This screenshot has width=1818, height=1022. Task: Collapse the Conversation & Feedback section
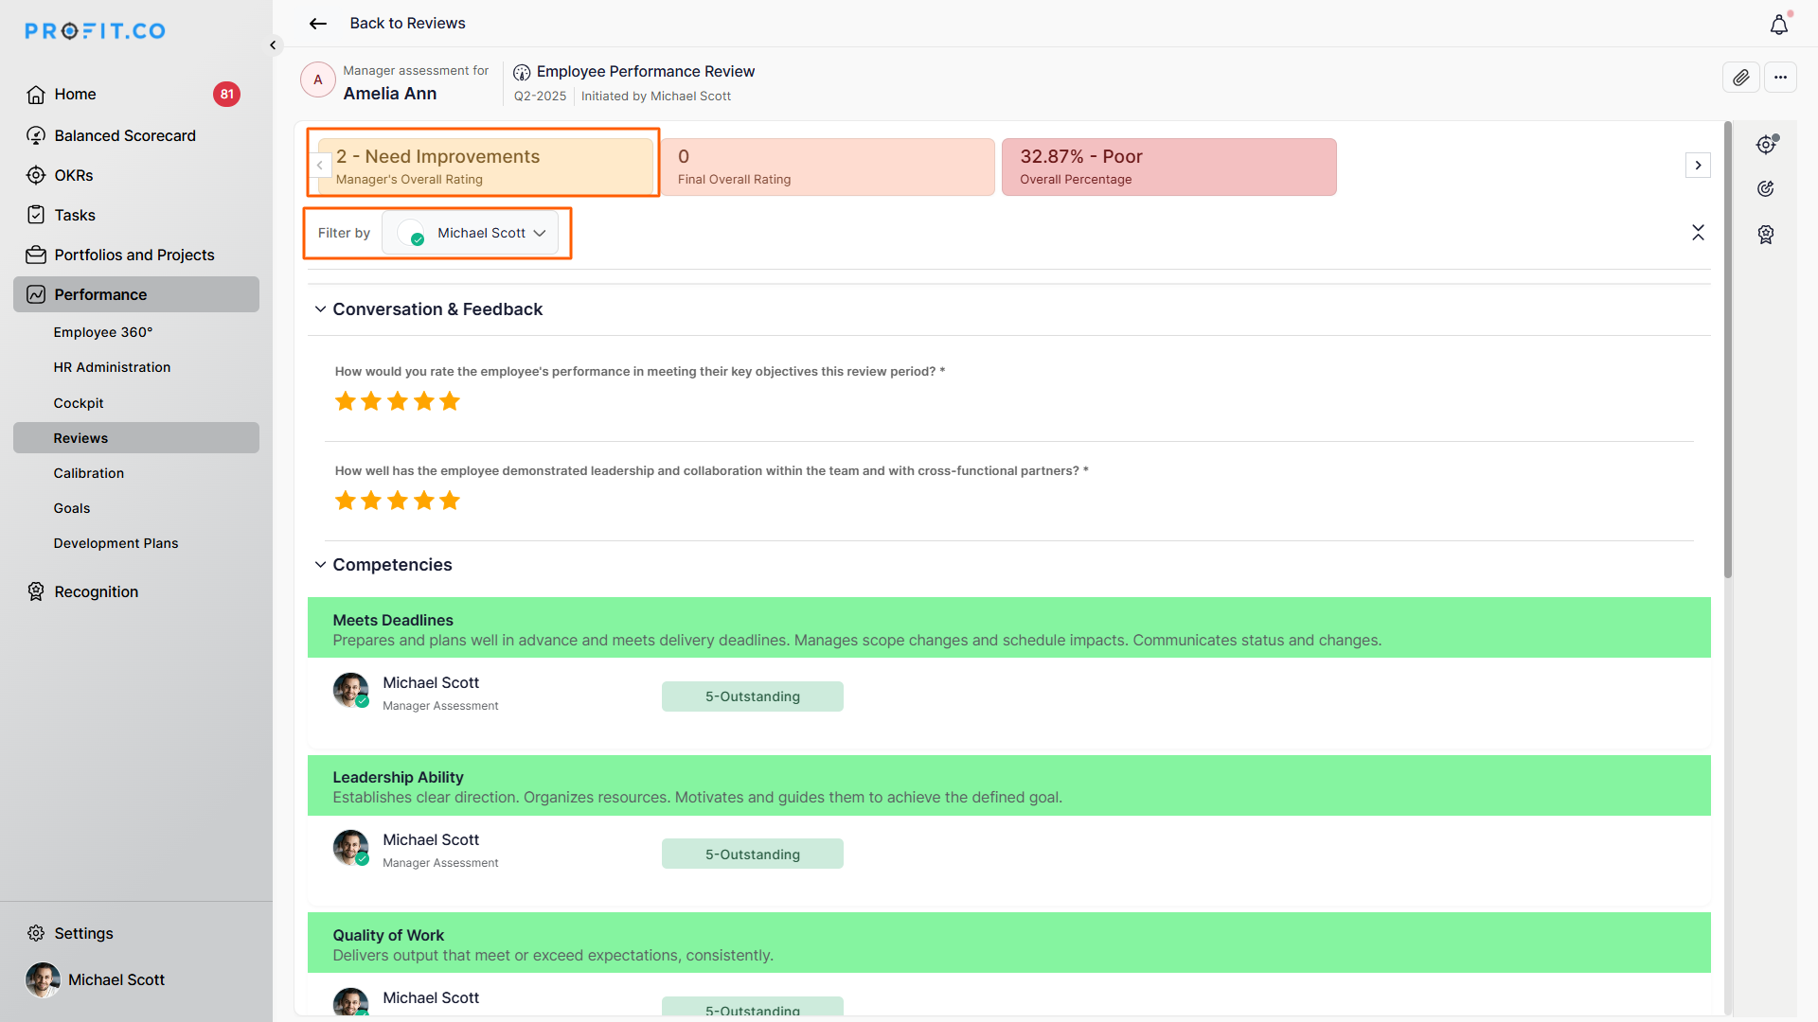[320, 309]
